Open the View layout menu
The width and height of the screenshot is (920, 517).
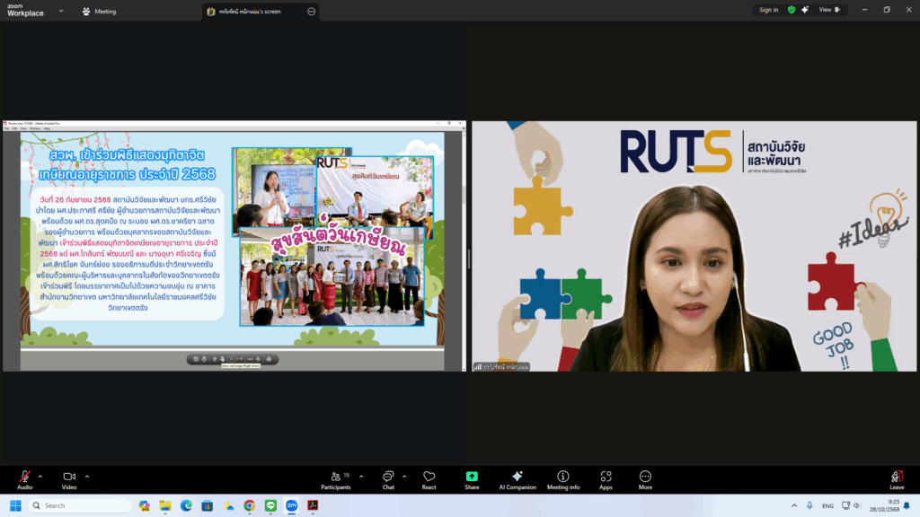829,10
